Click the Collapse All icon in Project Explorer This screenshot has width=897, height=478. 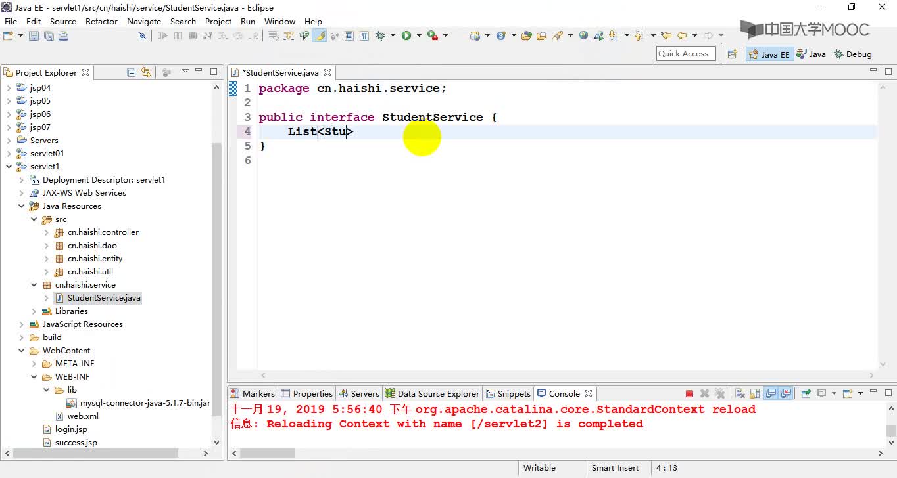(131, 72)
